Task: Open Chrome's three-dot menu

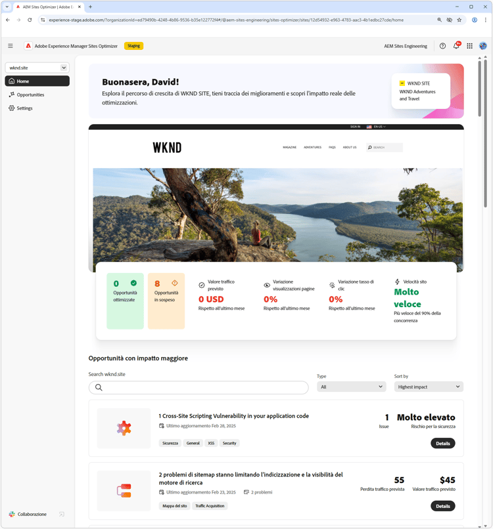Action: pos(485,20)
